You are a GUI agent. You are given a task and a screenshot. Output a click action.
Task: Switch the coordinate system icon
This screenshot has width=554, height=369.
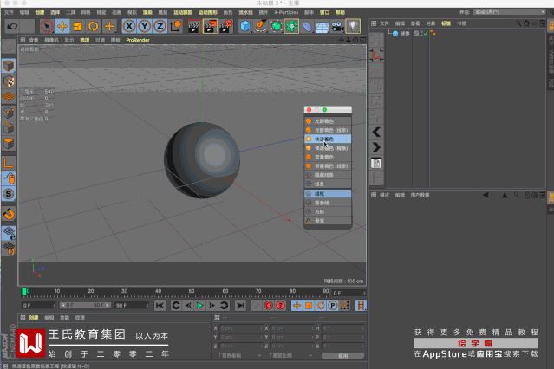(176, 26)
